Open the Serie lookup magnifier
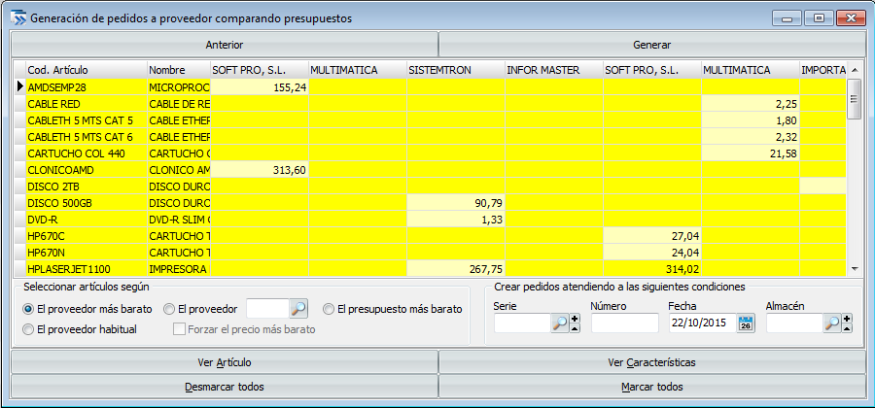875x408 pixels. [560, 323]
